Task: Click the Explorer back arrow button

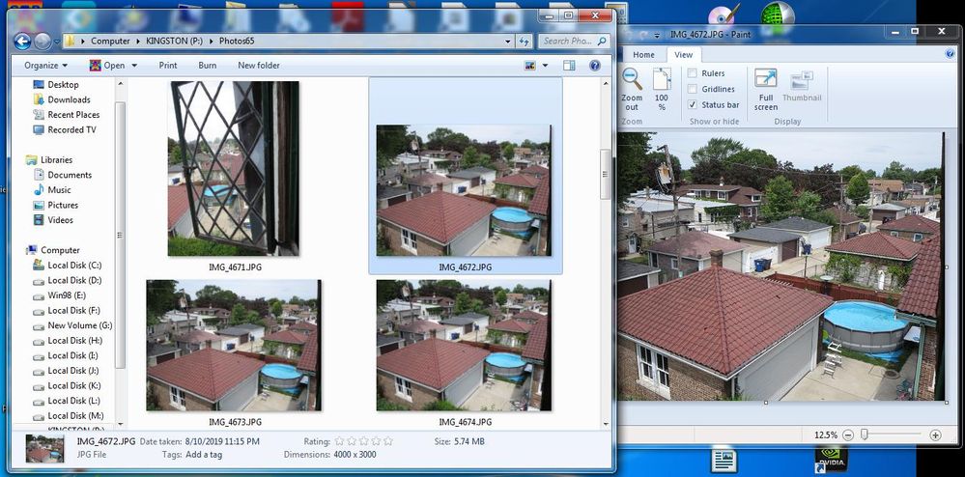Action: pos(22,41)
